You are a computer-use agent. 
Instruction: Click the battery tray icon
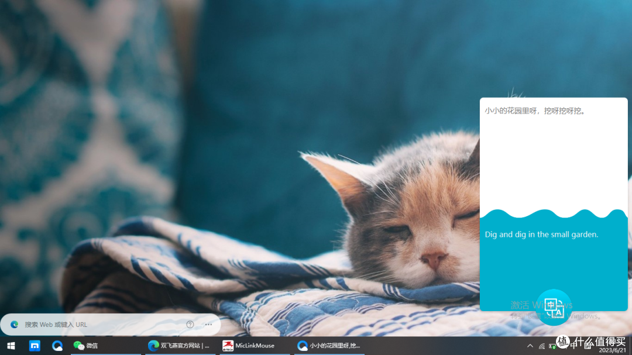(x=553, y=346)
